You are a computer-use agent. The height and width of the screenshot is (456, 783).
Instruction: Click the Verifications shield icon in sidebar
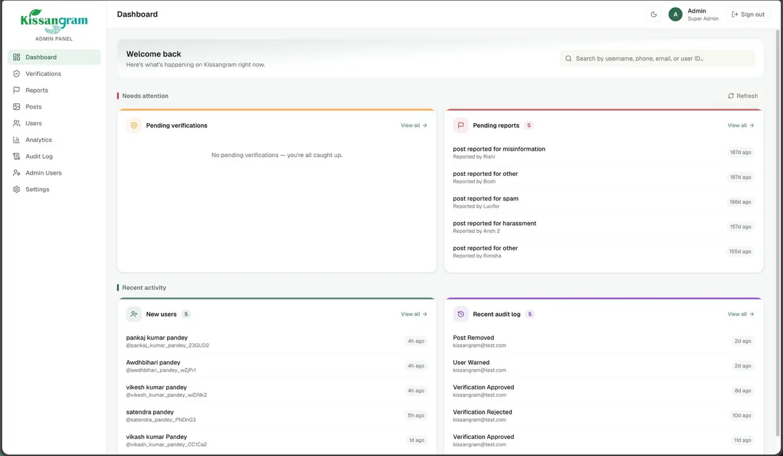click(17, 73)
